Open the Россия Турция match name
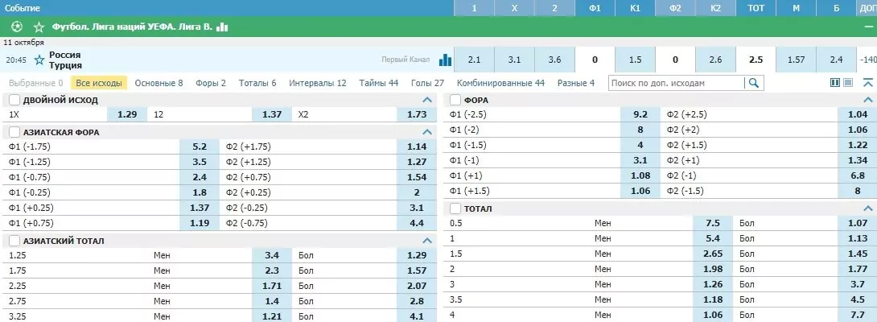 [x=65, y=60]
